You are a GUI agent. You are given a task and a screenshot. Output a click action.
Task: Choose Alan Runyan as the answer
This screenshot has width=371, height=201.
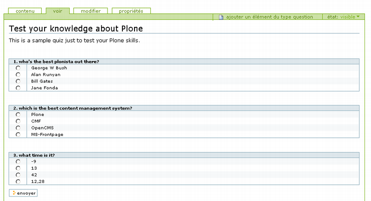coord(18,74)
